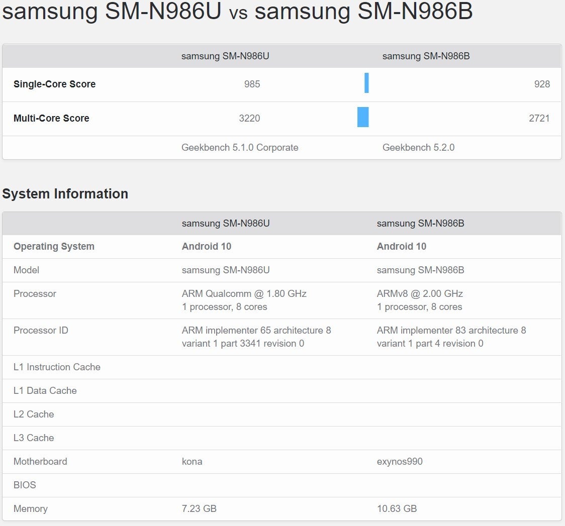This screenshot has height=526, width=565.
Task: Click the multi-core score value 2721
Action: (539, 118)
